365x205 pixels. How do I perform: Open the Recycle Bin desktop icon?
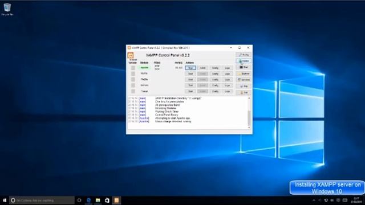click(x=7, y=9)
